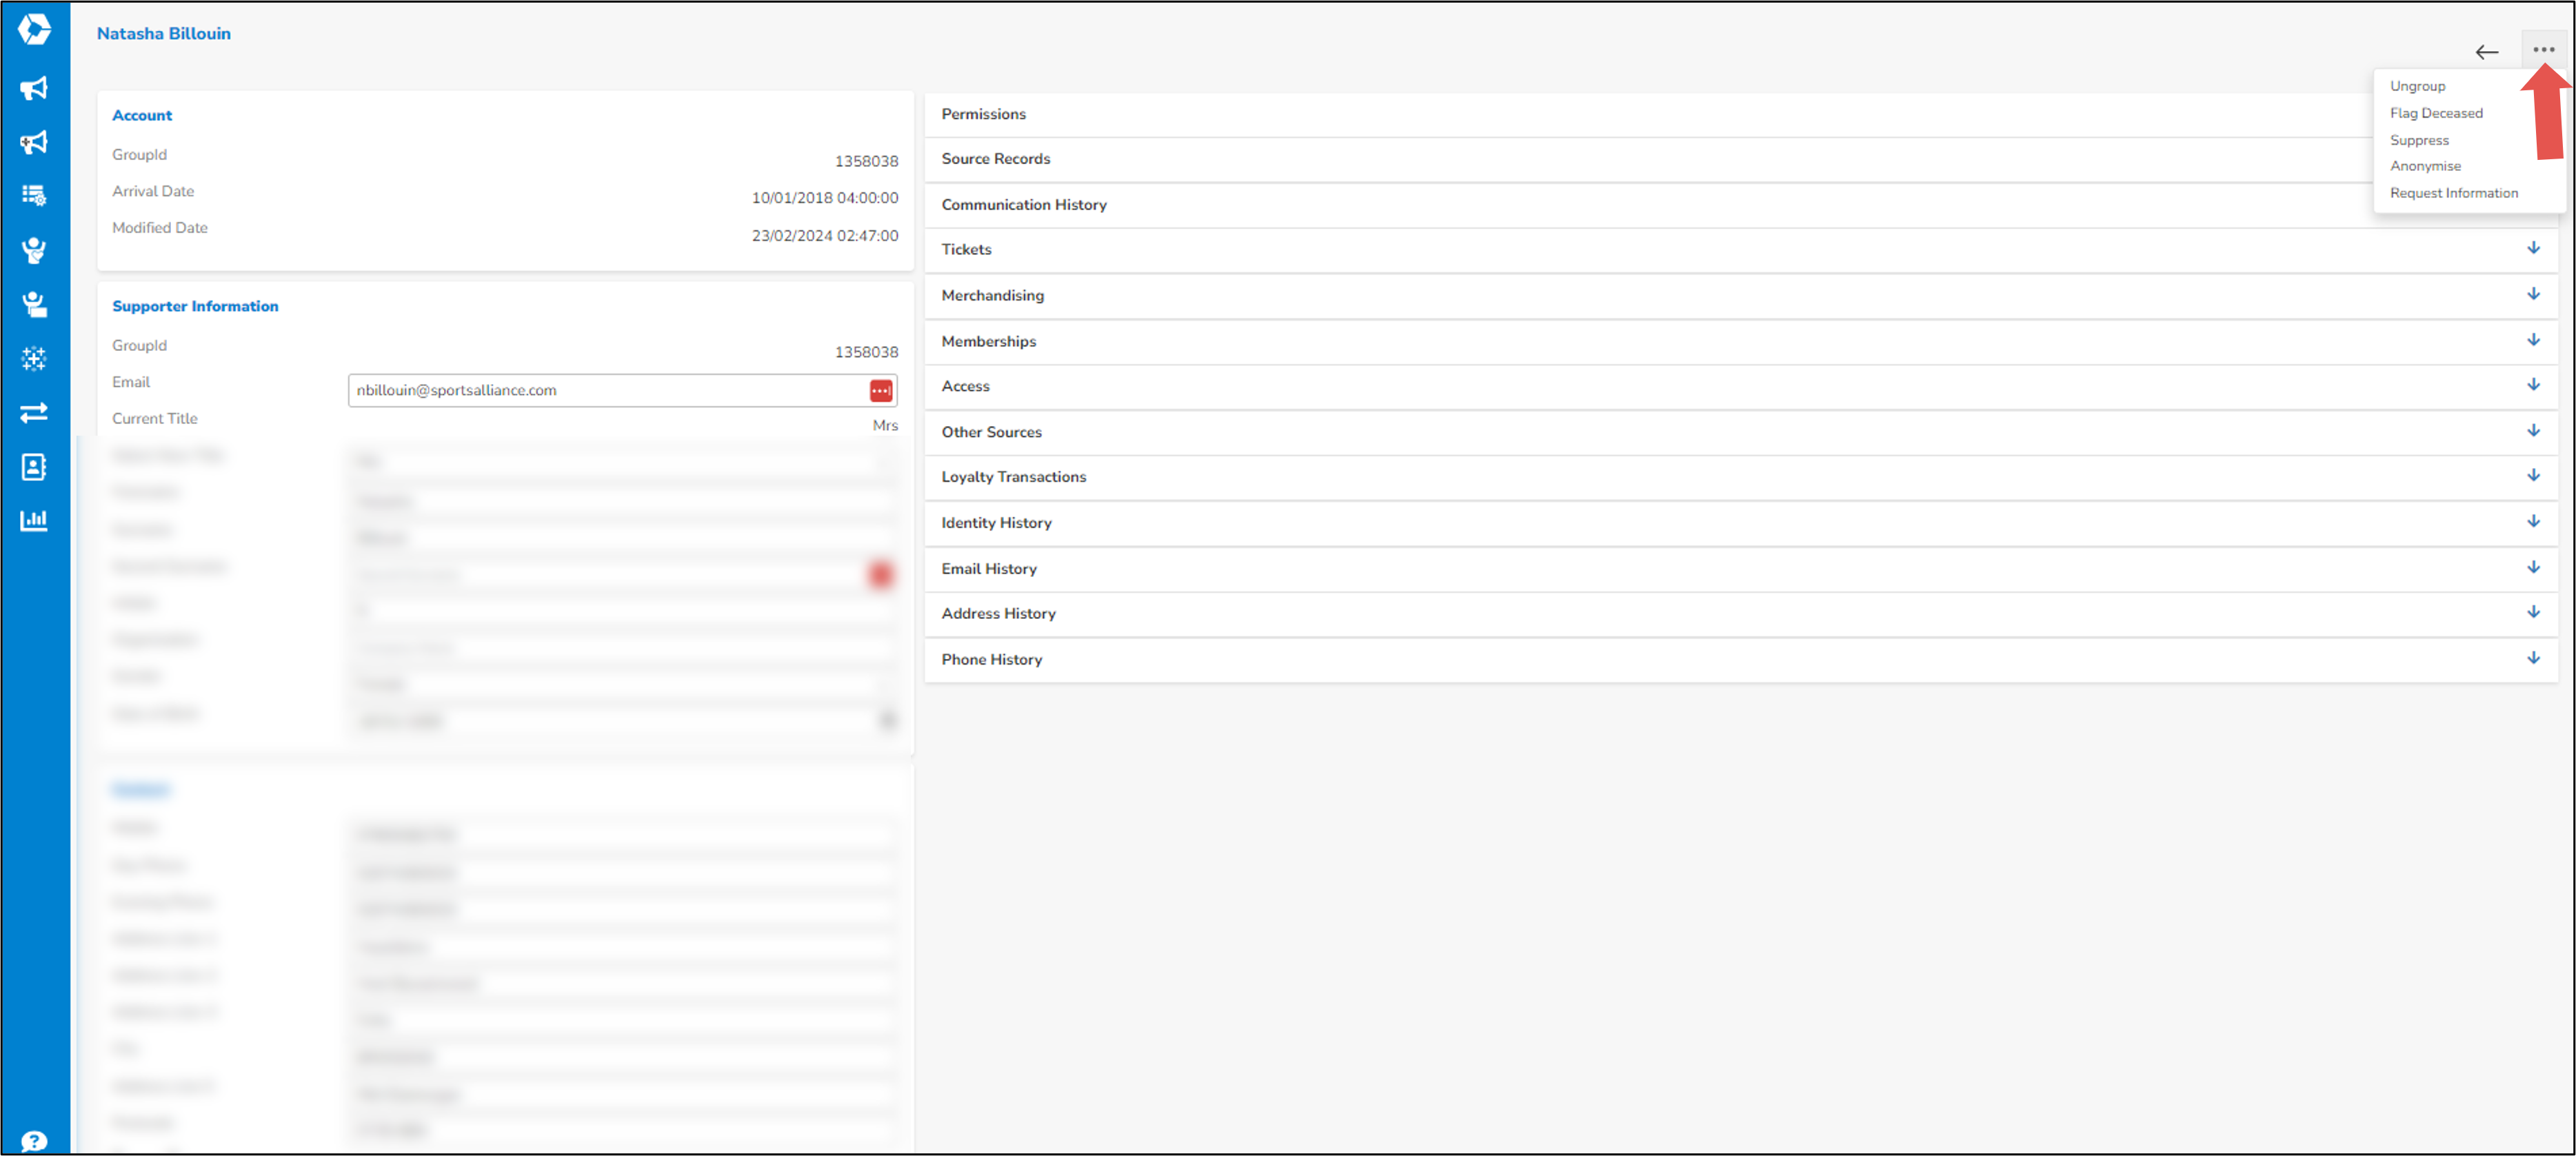Click inside the email address input field

click(x=600, y=390)
